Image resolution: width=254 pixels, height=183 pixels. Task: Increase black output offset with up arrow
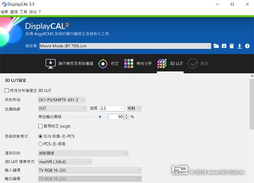click(x=126, y=115)
